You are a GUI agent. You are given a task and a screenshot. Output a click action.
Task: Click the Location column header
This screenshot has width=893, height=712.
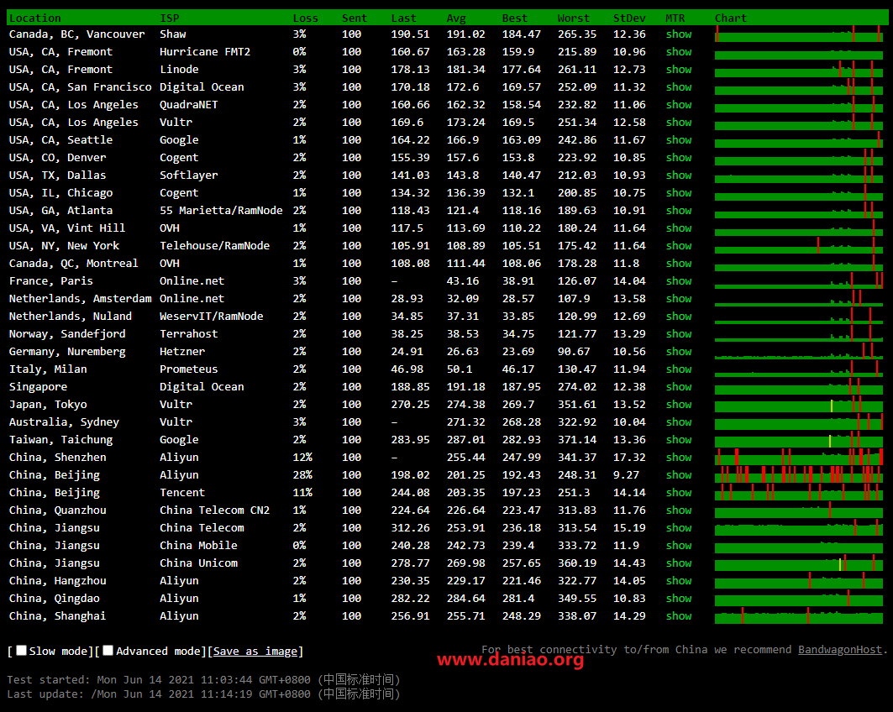click(x=34, y=18)
